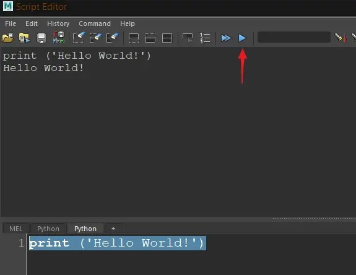Viewport: 356px width, 275px height.
Task: Click the Save Script floppy icon
Action: coord(41,38)
